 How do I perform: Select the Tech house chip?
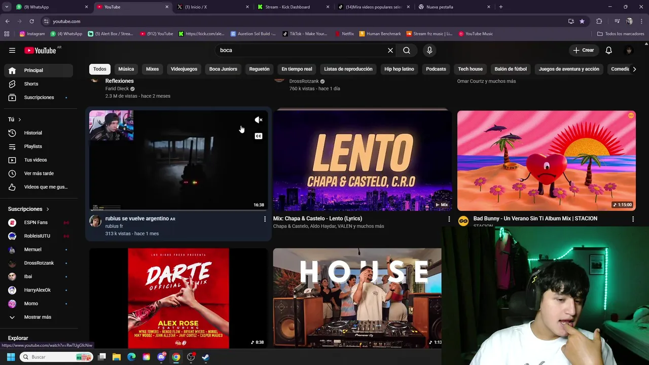pyautogui.click(x=470, y=69)
